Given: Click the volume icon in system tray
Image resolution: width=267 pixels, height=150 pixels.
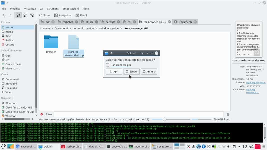Looking at the screenshot, I should point(229,146).
